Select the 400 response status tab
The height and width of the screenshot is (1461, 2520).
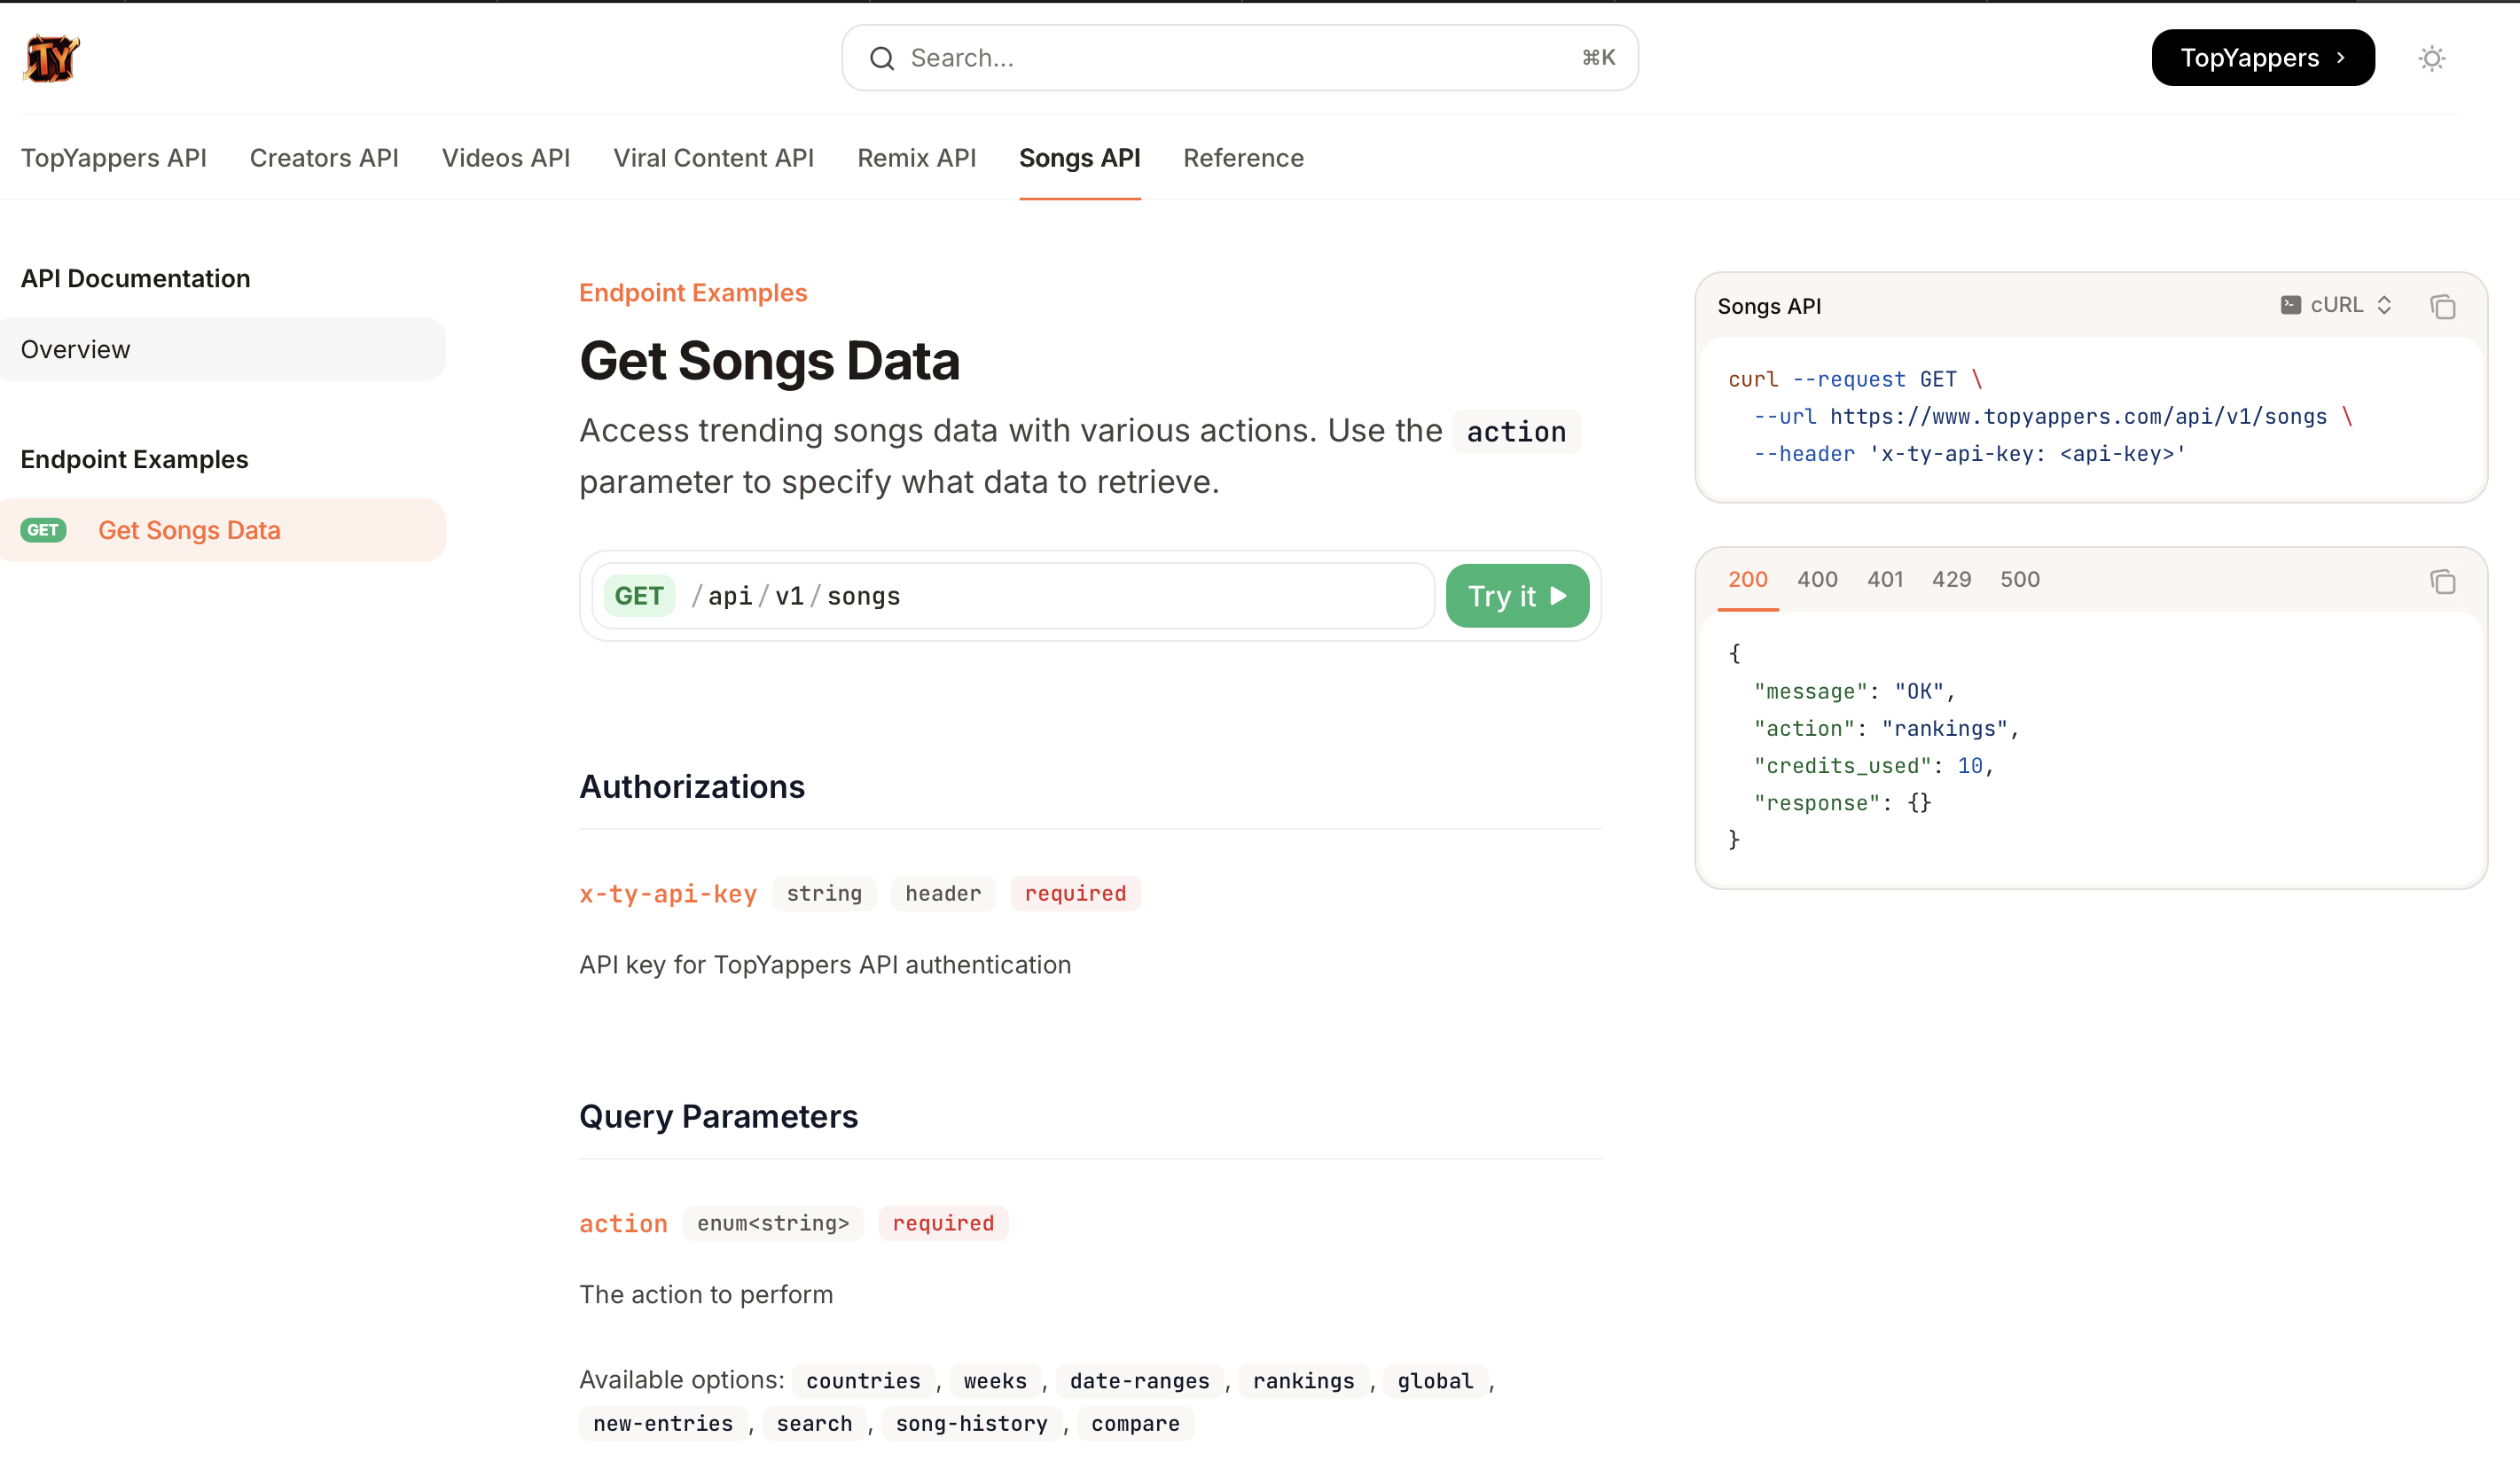click(1816, 579)
